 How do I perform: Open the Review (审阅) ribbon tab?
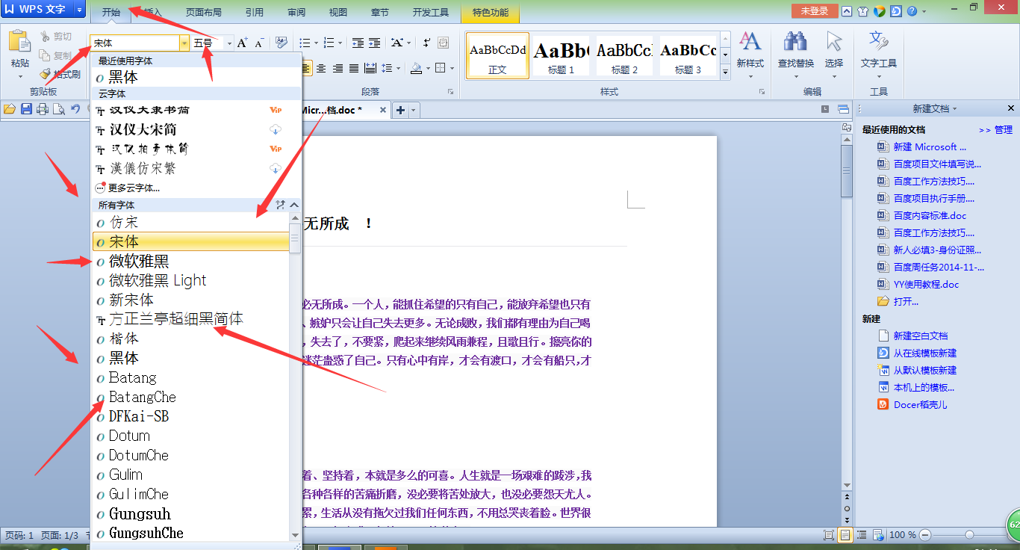296,13
